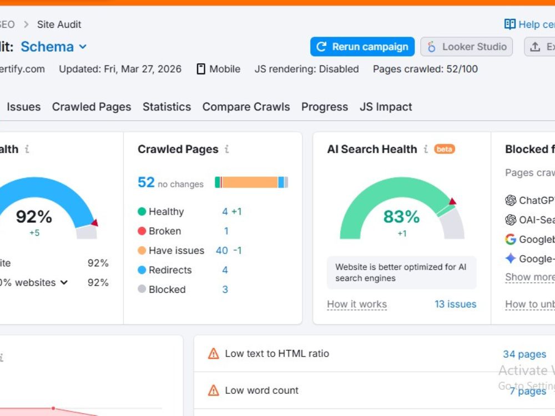Click the Looker Studio logo icon
Viewport: 555px width, 416px height.
pos(431,47)
